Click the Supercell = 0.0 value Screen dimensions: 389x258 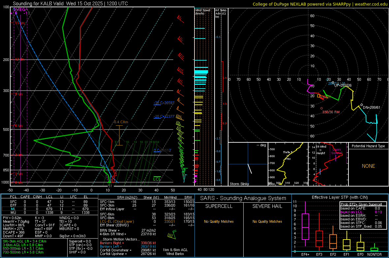click(80, 241)
